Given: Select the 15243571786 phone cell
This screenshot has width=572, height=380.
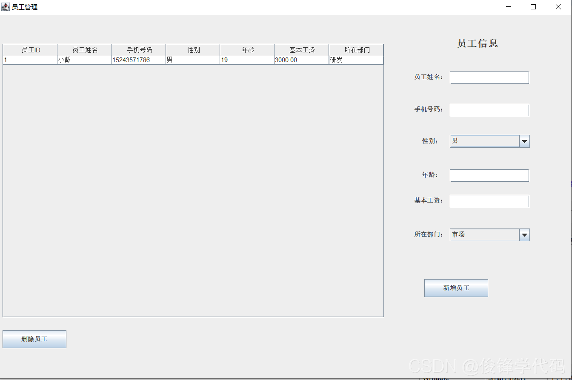Looking at the screenshot, I should (139, 60).
